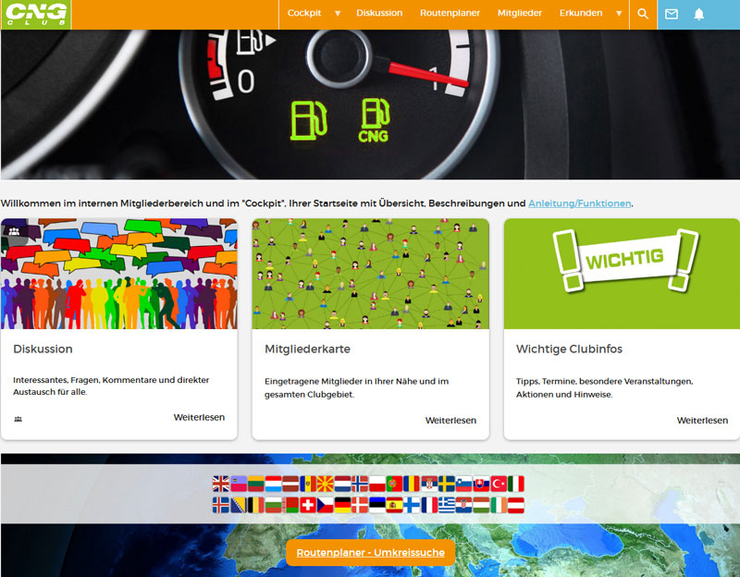Select the United Kingdom flag
The image size is (740, 577).
point(220,484)
